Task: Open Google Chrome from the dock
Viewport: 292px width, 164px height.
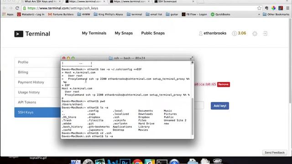Action: (137, 162)
